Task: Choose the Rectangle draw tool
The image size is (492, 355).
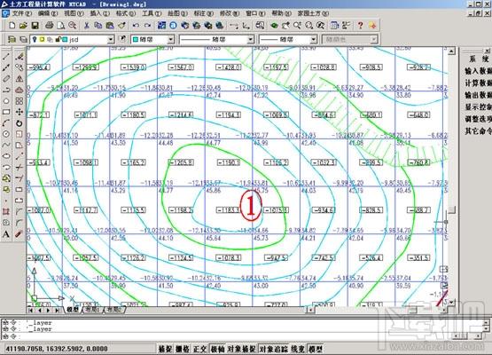Action: pos(6,112)
